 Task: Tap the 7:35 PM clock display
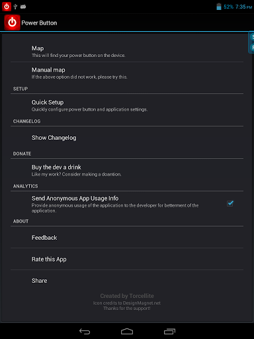pyautogui.click(x=243, y=7)
